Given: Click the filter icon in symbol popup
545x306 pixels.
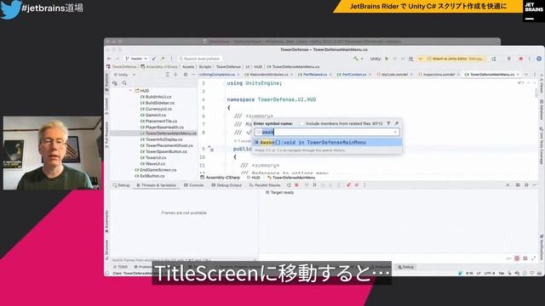Looking at the screenshot, I should tap(388, 123).
